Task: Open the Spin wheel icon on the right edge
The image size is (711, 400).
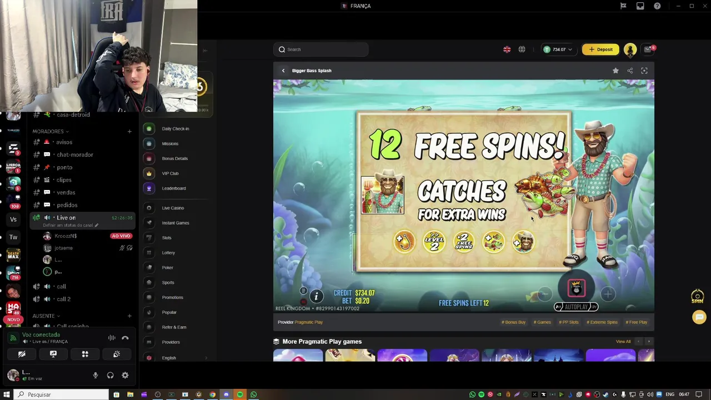Action: coord(698,297)
